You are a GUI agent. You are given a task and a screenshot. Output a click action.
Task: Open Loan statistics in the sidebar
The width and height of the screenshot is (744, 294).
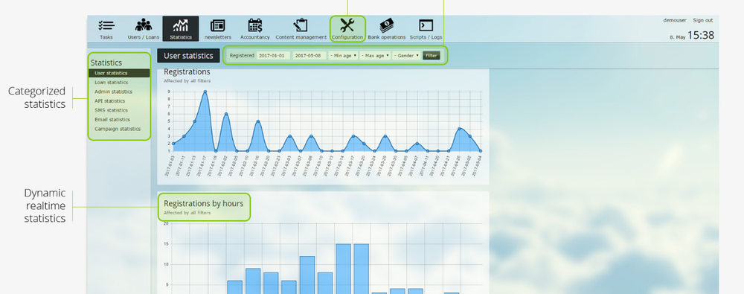click(111, 82)
